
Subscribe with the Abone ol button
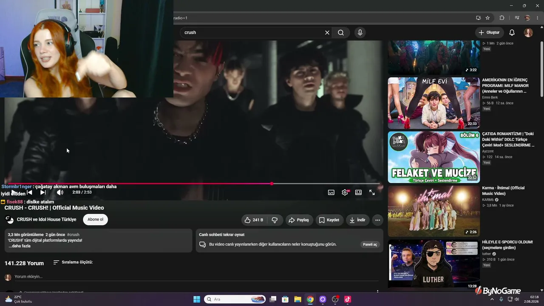[95, 220]
